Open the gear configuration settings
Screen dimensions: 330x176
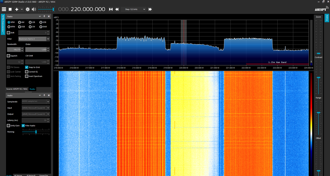coord(28,9)
